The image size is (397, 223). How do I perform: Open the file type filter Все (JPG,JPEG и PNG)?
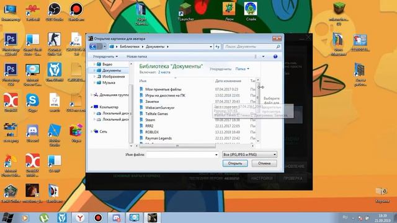(249, 154)
